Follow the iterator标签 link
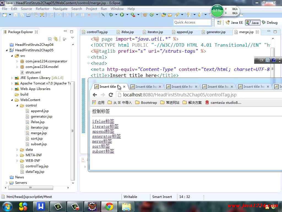 coord(105,126)
